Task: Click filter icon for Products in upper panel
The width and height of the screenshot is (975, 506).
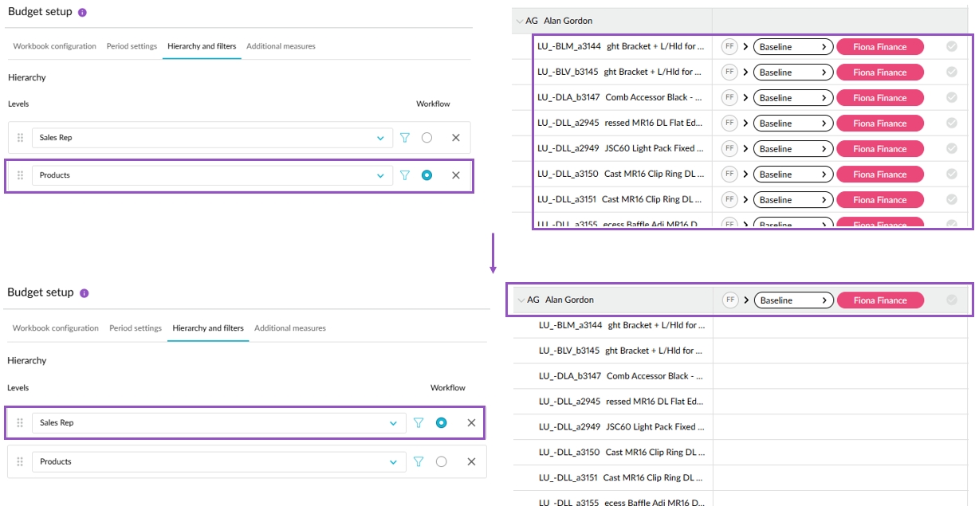Action: tap(405, 175)
